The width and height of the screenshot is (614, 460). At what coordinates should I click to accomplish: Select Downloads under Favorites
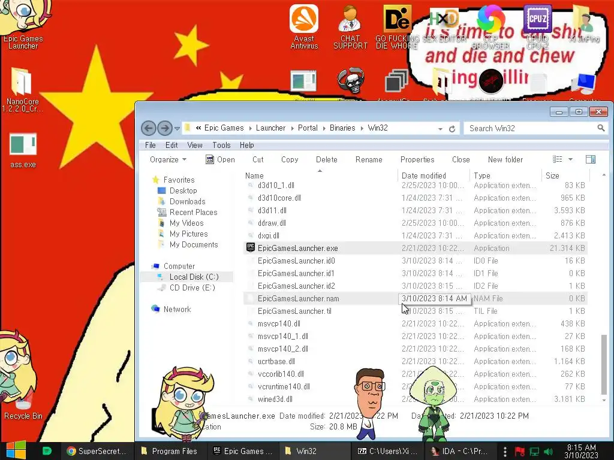point(187,201)
